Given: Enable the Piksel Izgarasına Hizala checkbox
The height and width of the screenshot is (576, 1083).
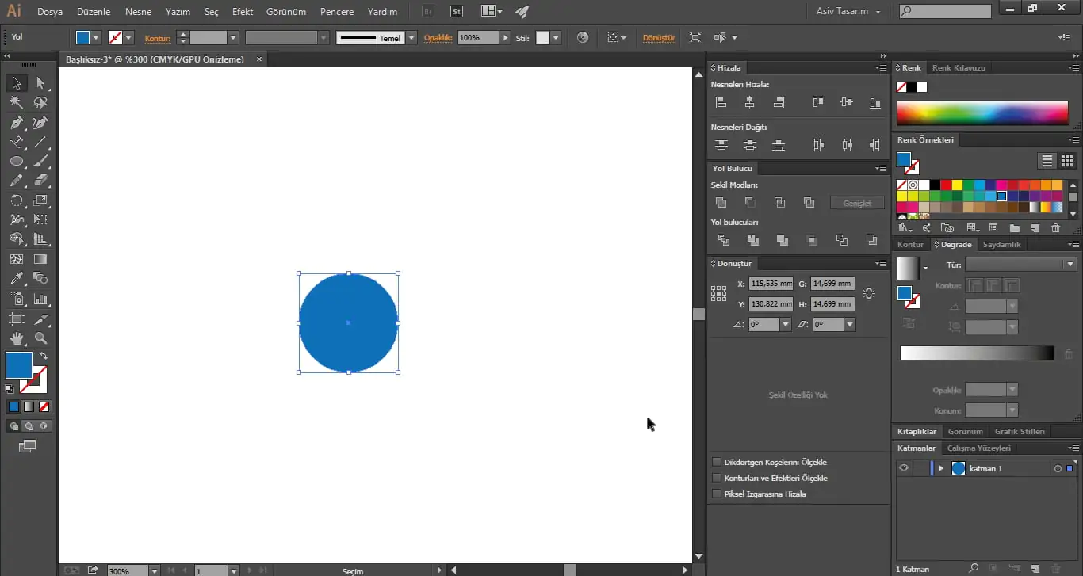Looking at the screenshot, I should coord(716,494).
